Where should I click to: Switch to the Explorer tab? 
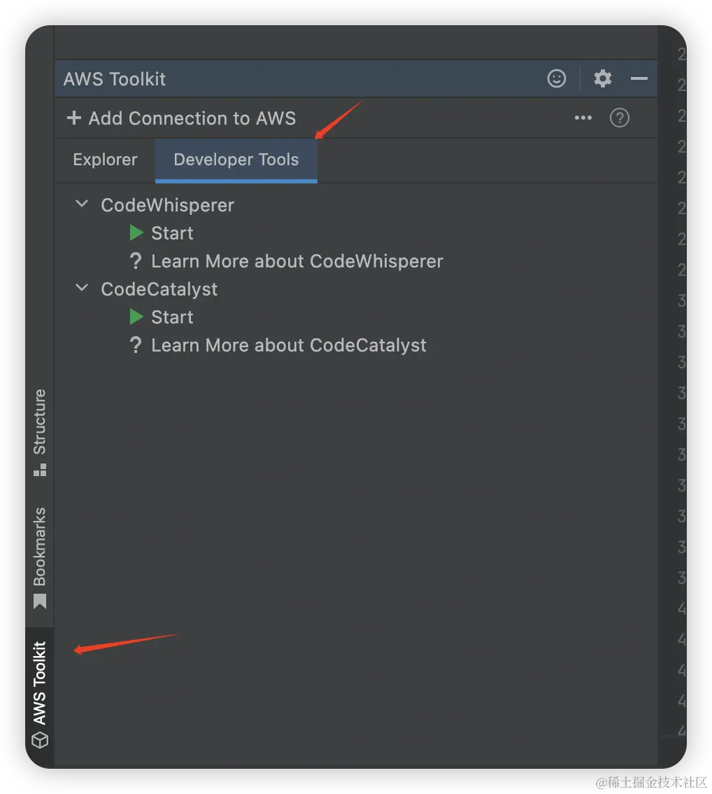coord(105,160)
